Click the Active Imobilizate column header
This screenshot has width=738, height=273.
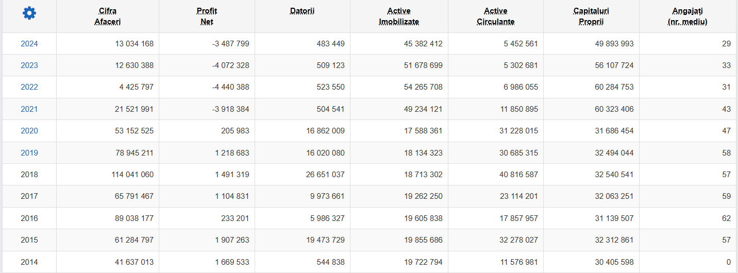click(399, 16)
